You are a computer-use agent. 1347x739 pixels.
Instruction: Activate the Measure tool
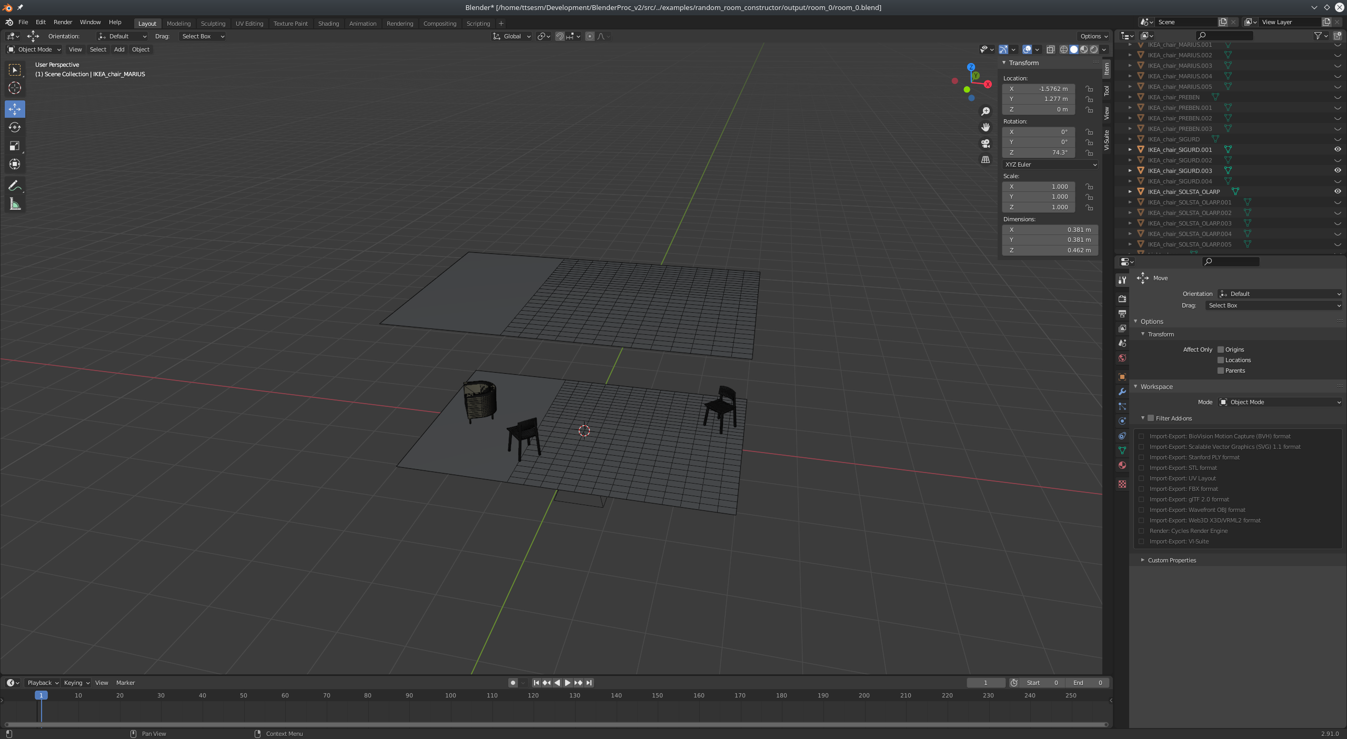(x=14, y=204)
